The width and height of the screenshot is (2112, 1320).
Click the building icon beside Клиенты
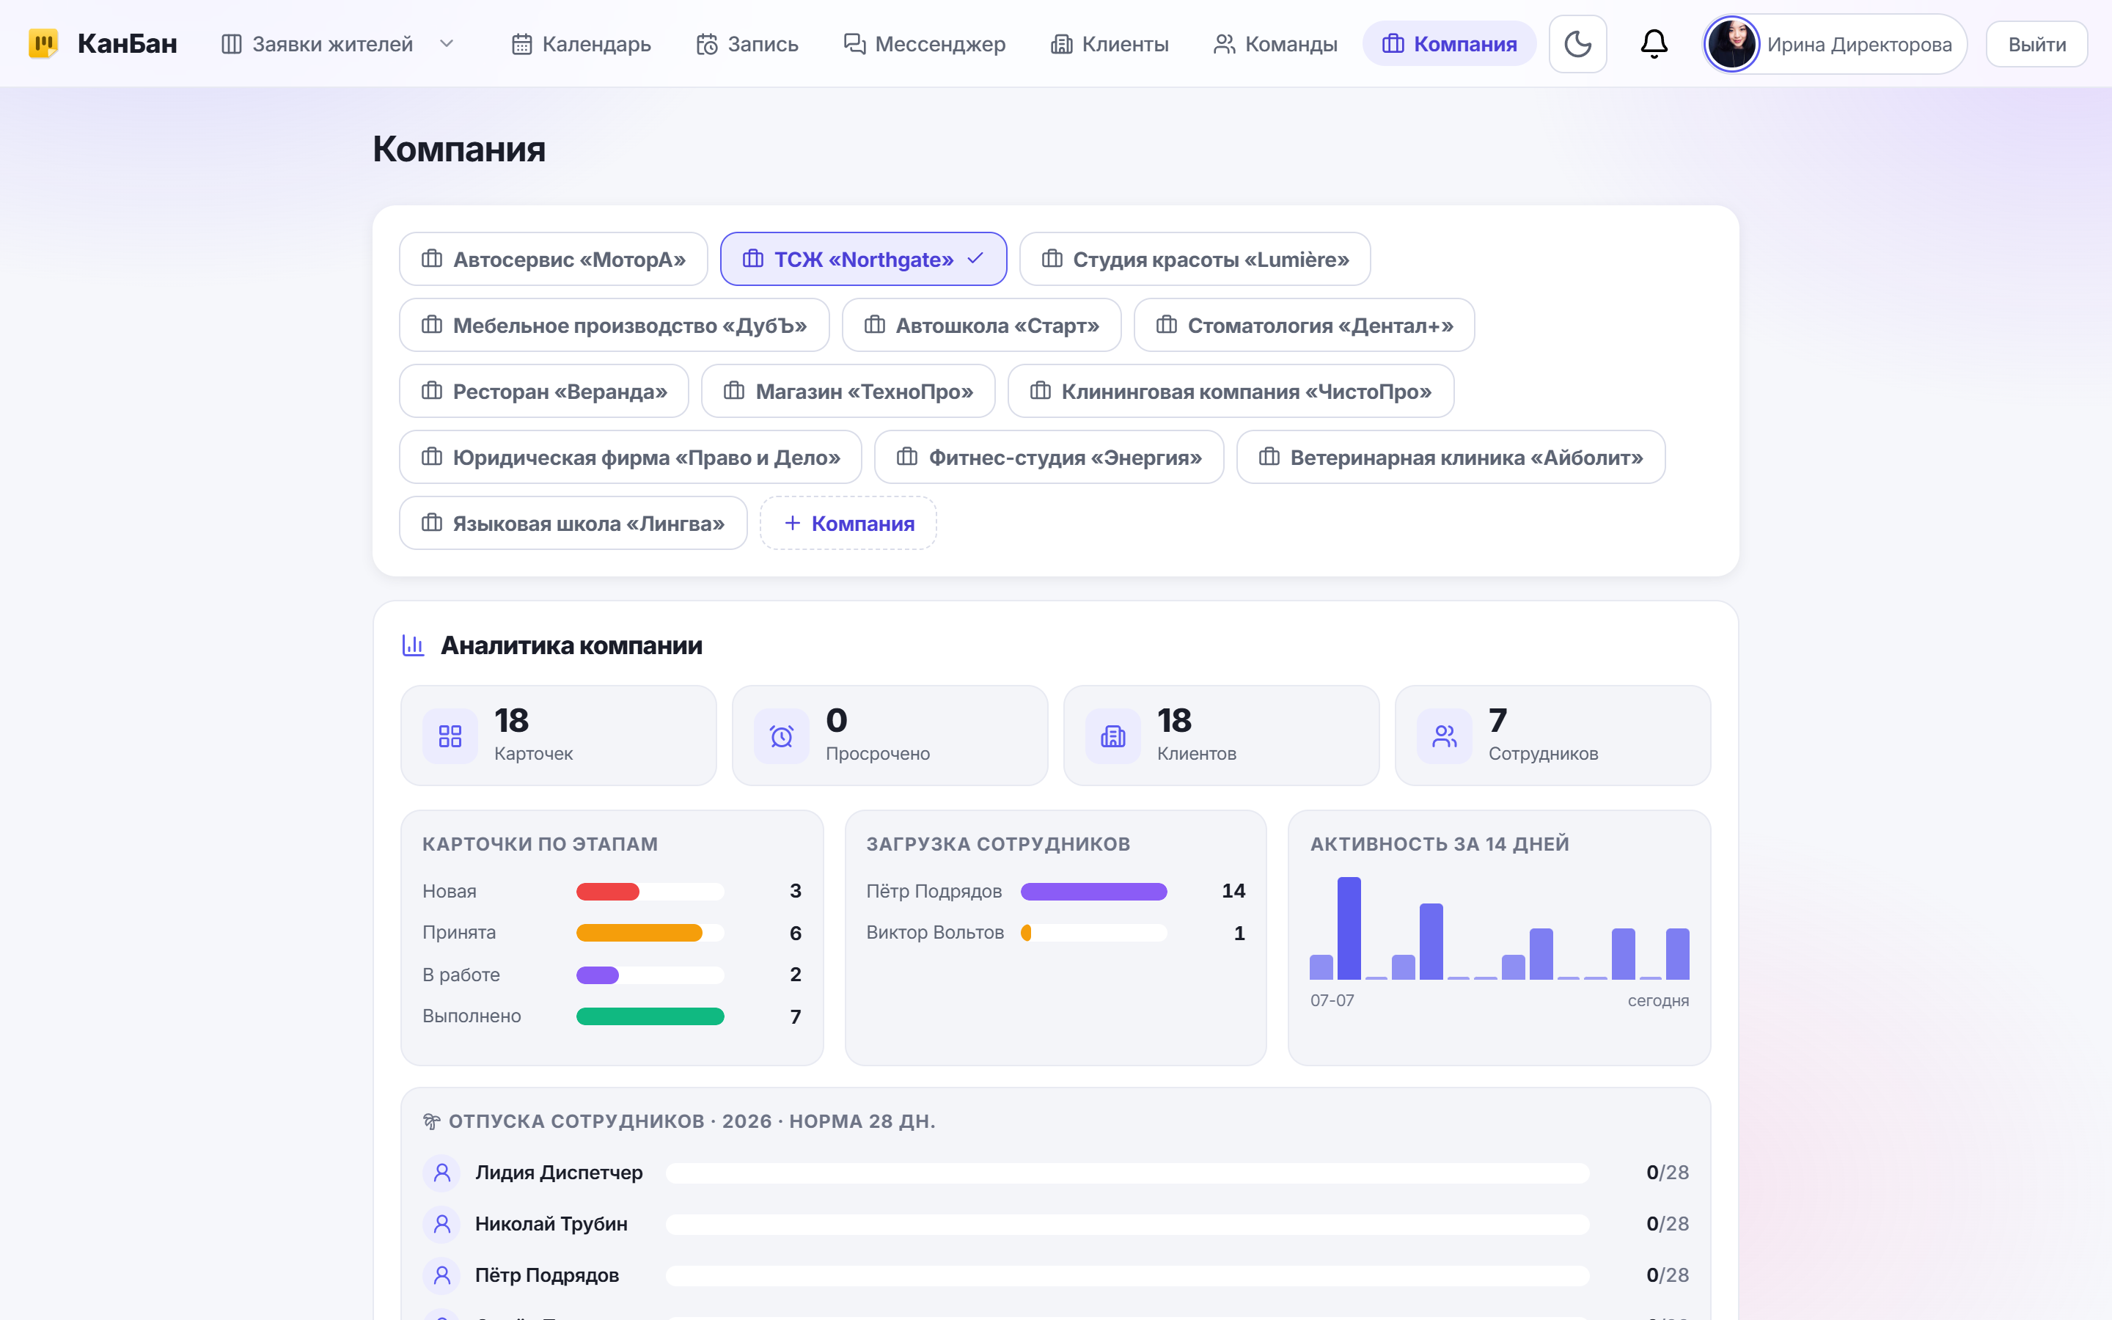click(1061, 44)
